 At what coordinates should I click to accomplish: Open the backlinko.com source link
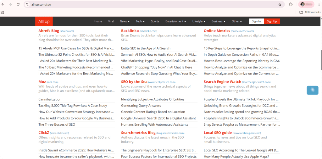point(148,31)
